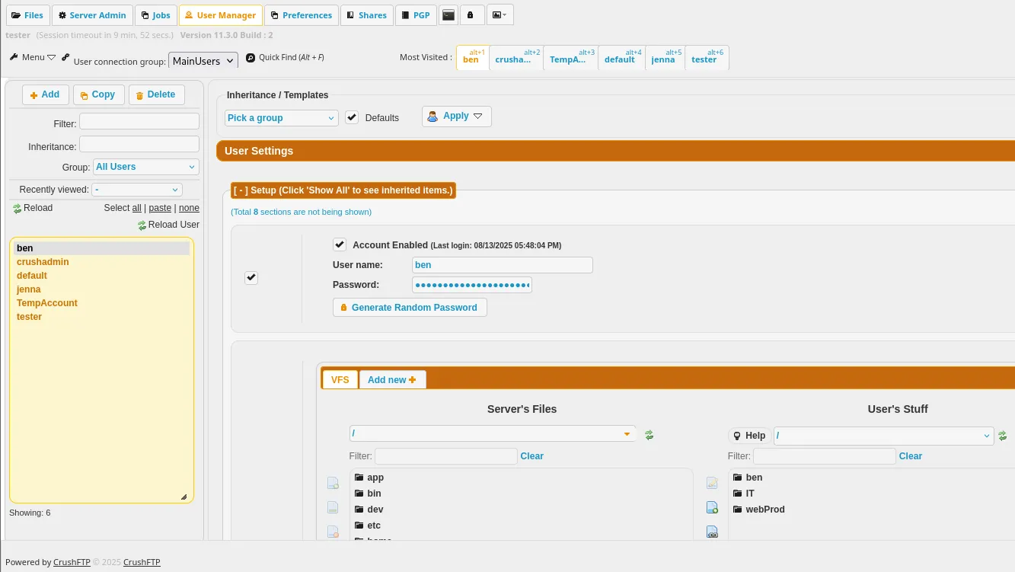Click the Reload User green arrows icon

(x=142, y=225)
